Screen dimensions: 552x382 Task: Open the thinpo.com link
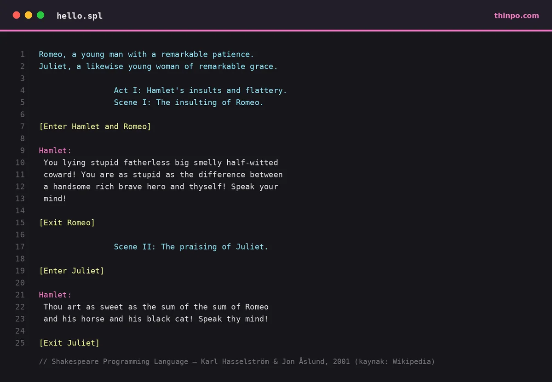coord(517,15)
